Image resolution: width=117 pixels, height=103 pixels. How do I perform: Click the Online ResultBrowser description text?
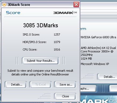click(x=40, y=73)
